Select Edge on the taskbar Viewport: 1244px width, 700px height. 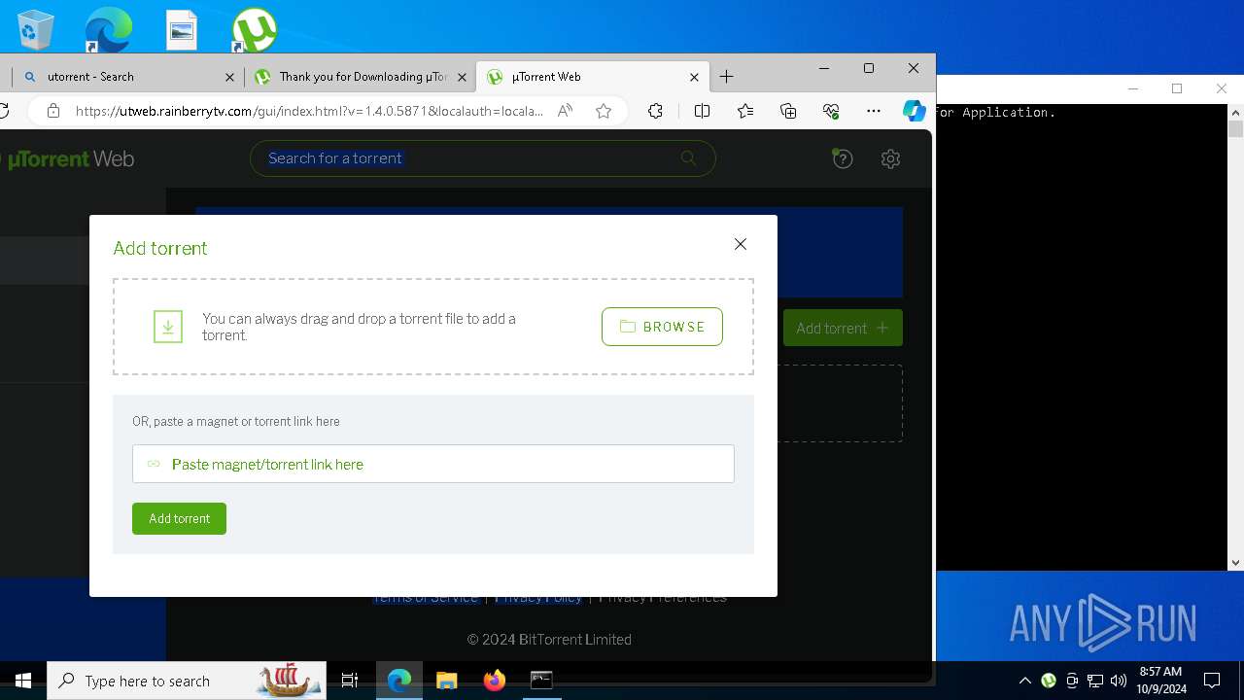tap(399, 681)
